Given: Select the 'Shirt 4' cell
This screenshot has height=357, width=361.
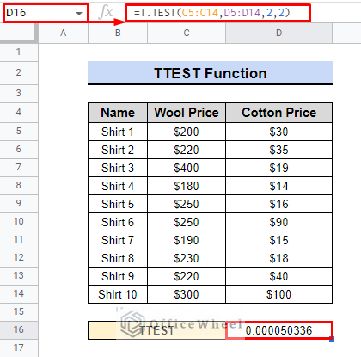Looking at the screenshot, I should tap(118, 186).
